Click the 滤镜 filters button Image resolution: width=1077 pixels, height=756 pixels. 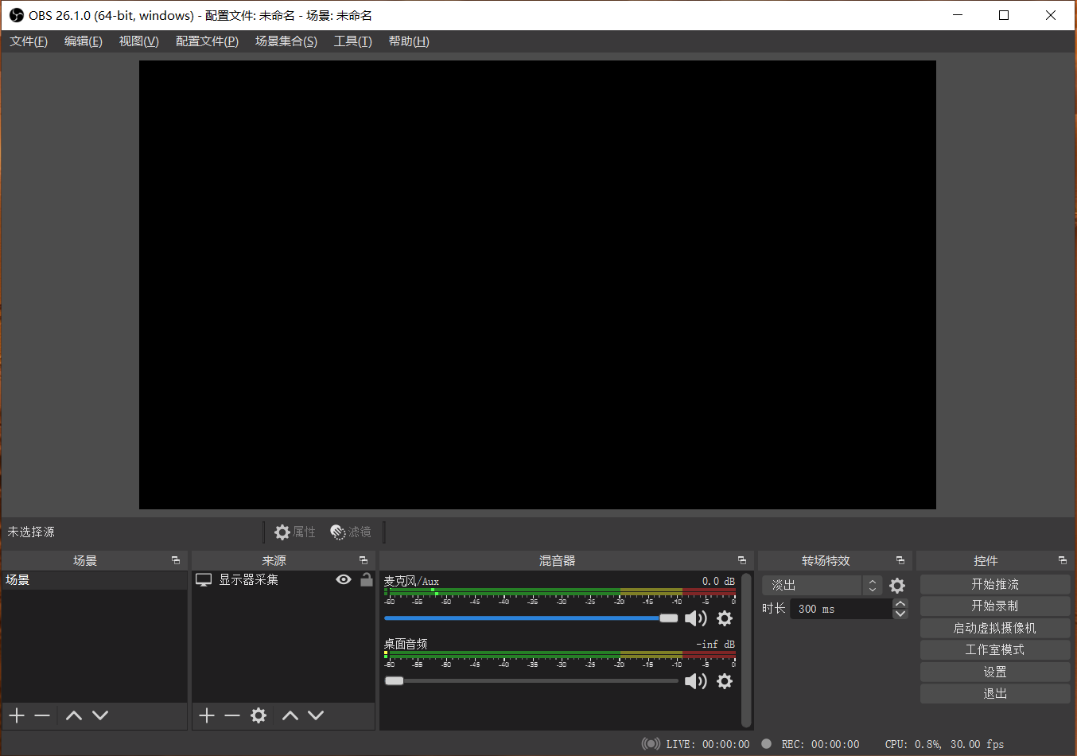click(351, 532)
